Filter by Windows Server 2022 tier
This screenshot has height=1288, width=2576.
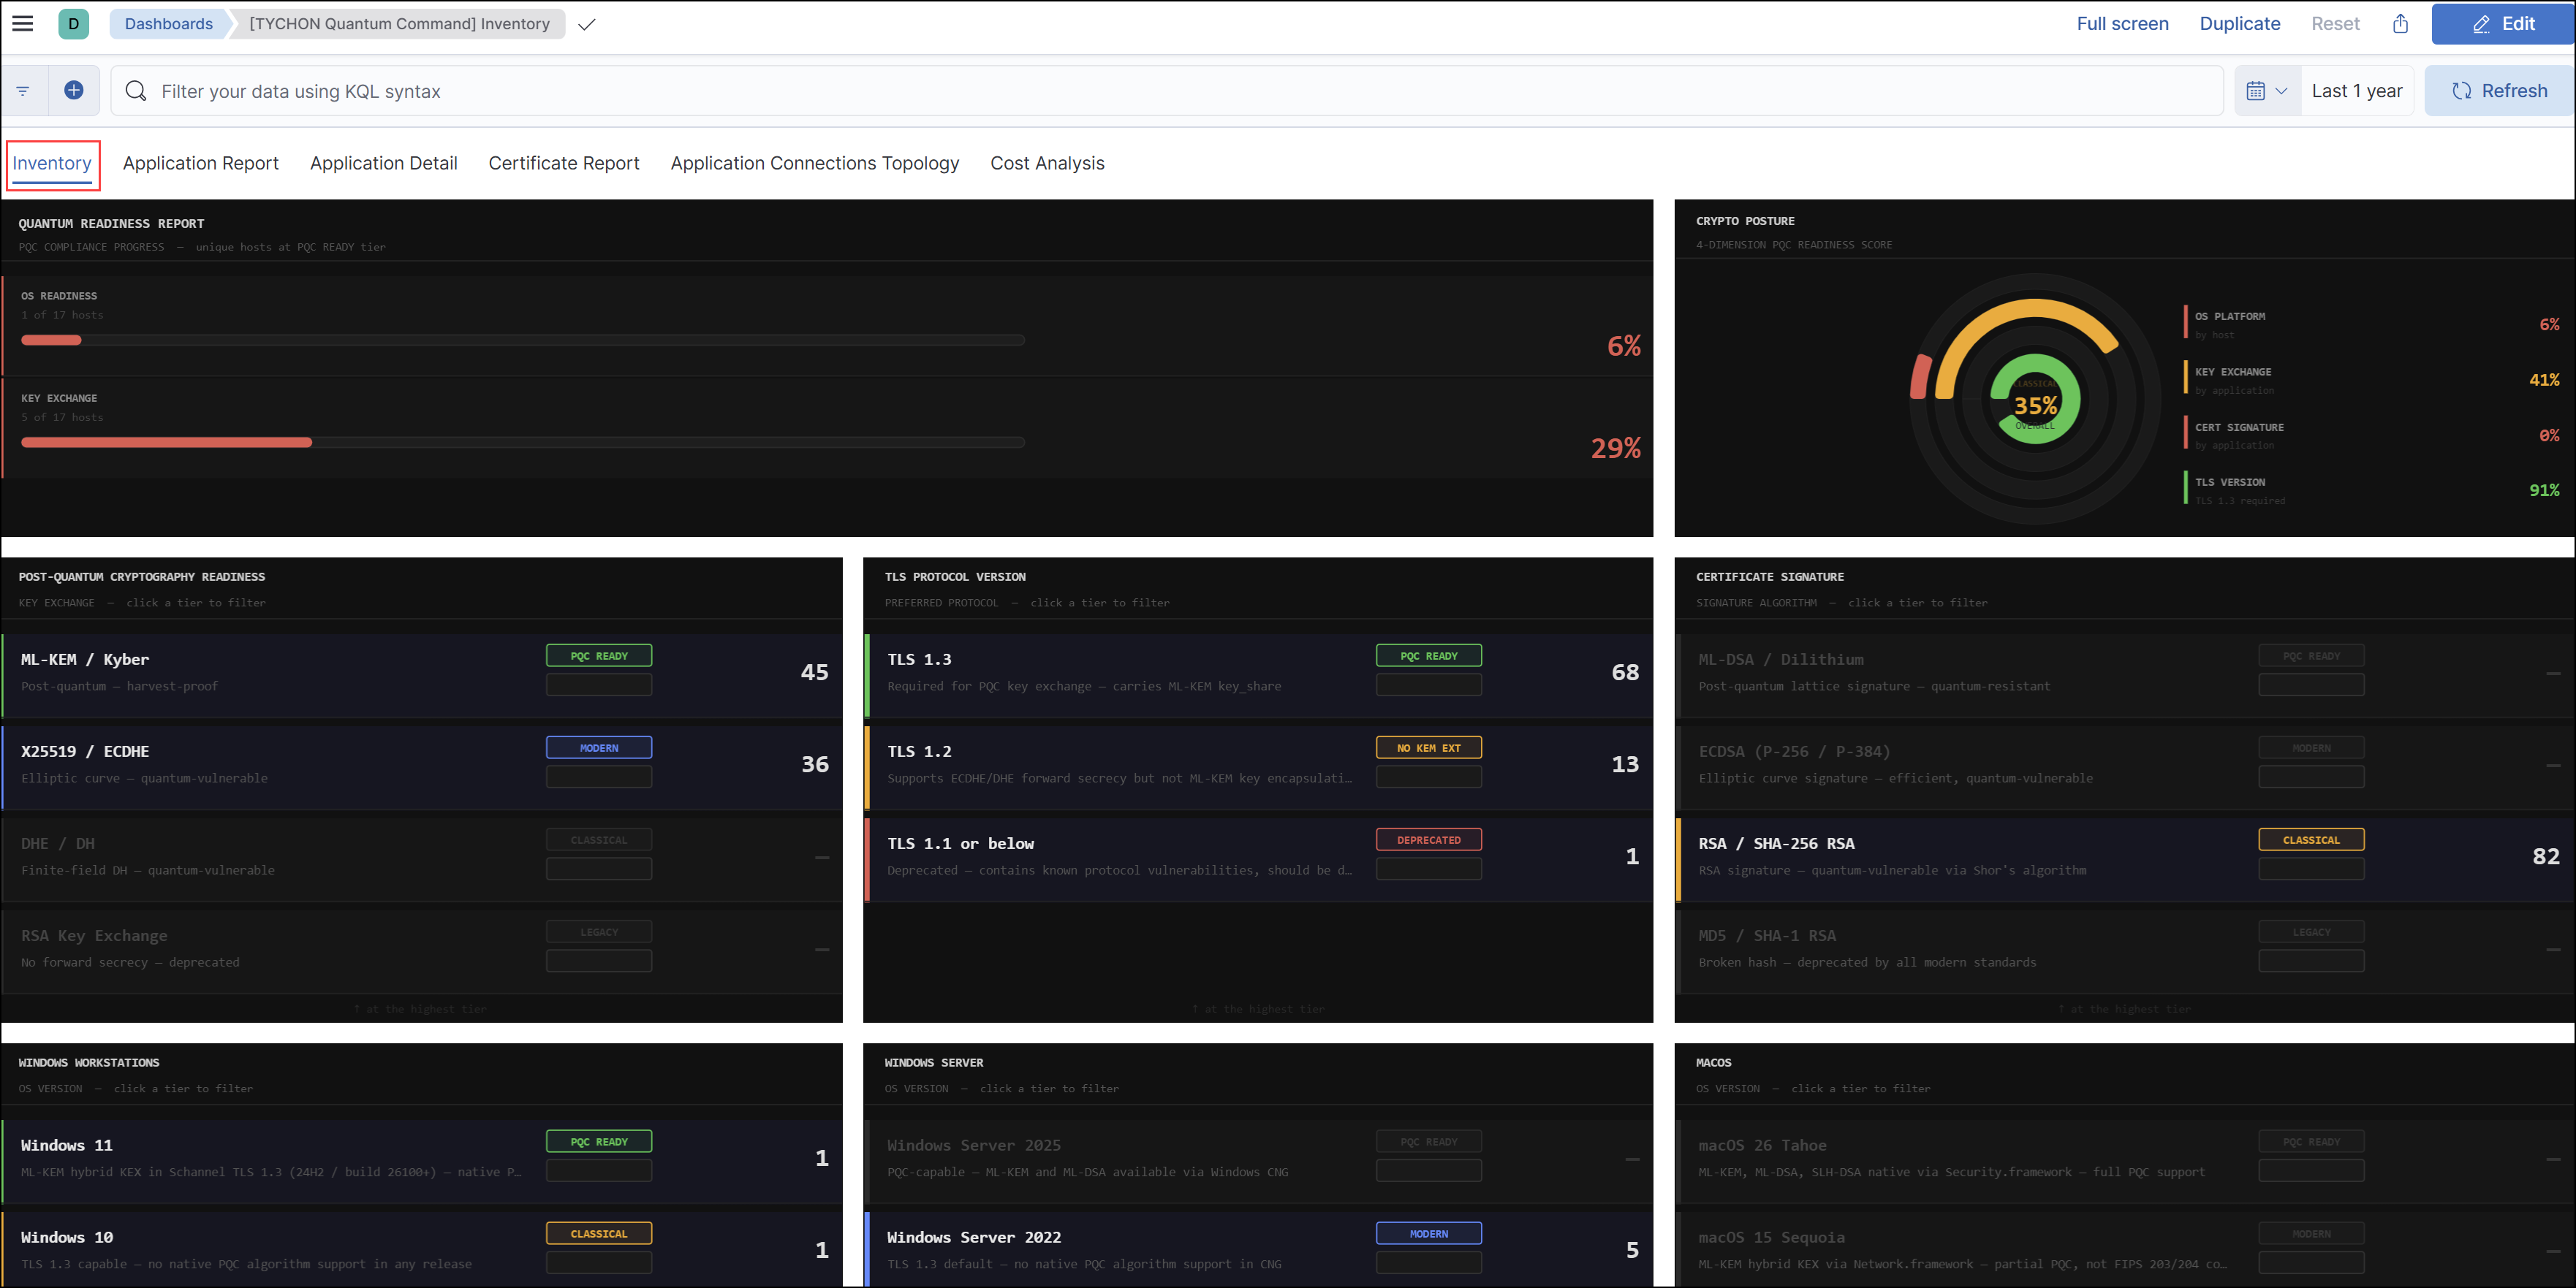point(1258,1249)
